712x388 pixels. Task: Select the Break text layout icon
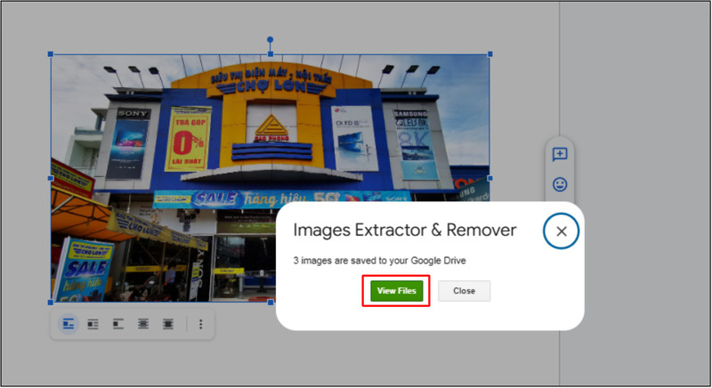click(x=118, y=325)
